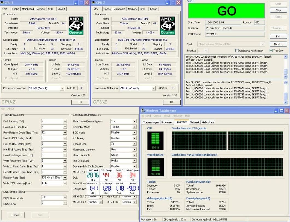
Task: Open Refresh Rate (Tref) dropdown
Action: point(65,178)
